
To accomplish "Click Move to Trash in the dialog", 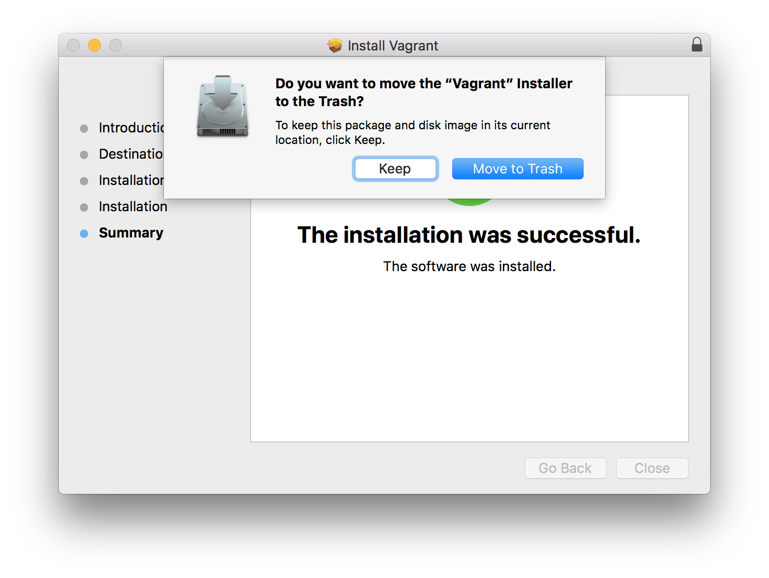I will (x=517, y=169).
